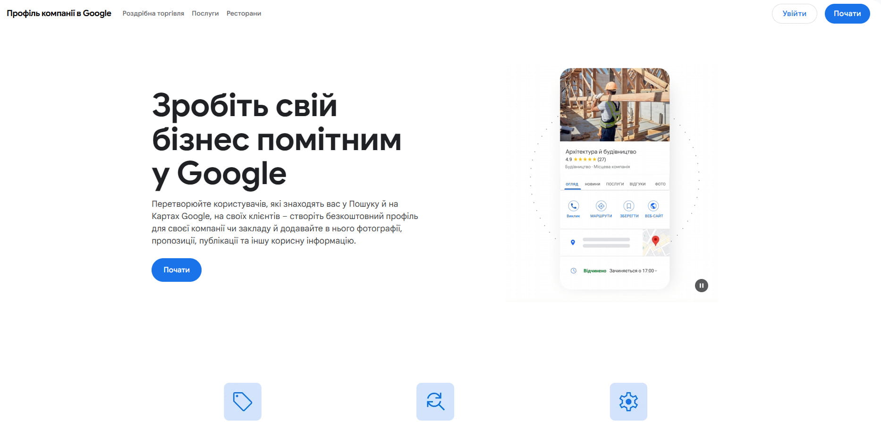Click the Увійти sign-in button
The image size is (881, 422).
[795, 14]
